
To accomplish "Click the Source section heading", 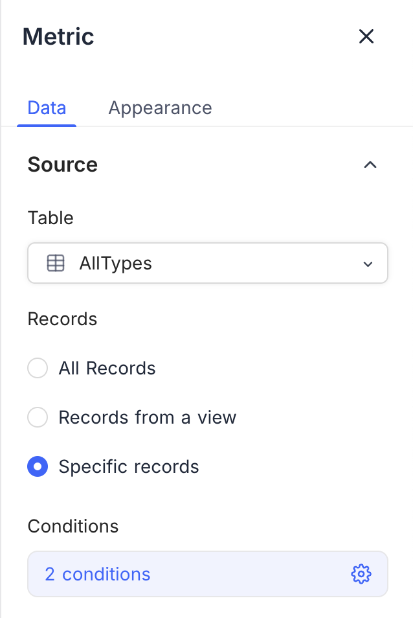I will coord(62,165).
